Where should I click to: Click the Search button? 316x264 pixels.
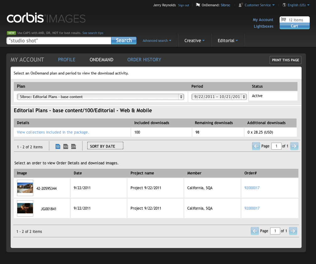point(124,40)
